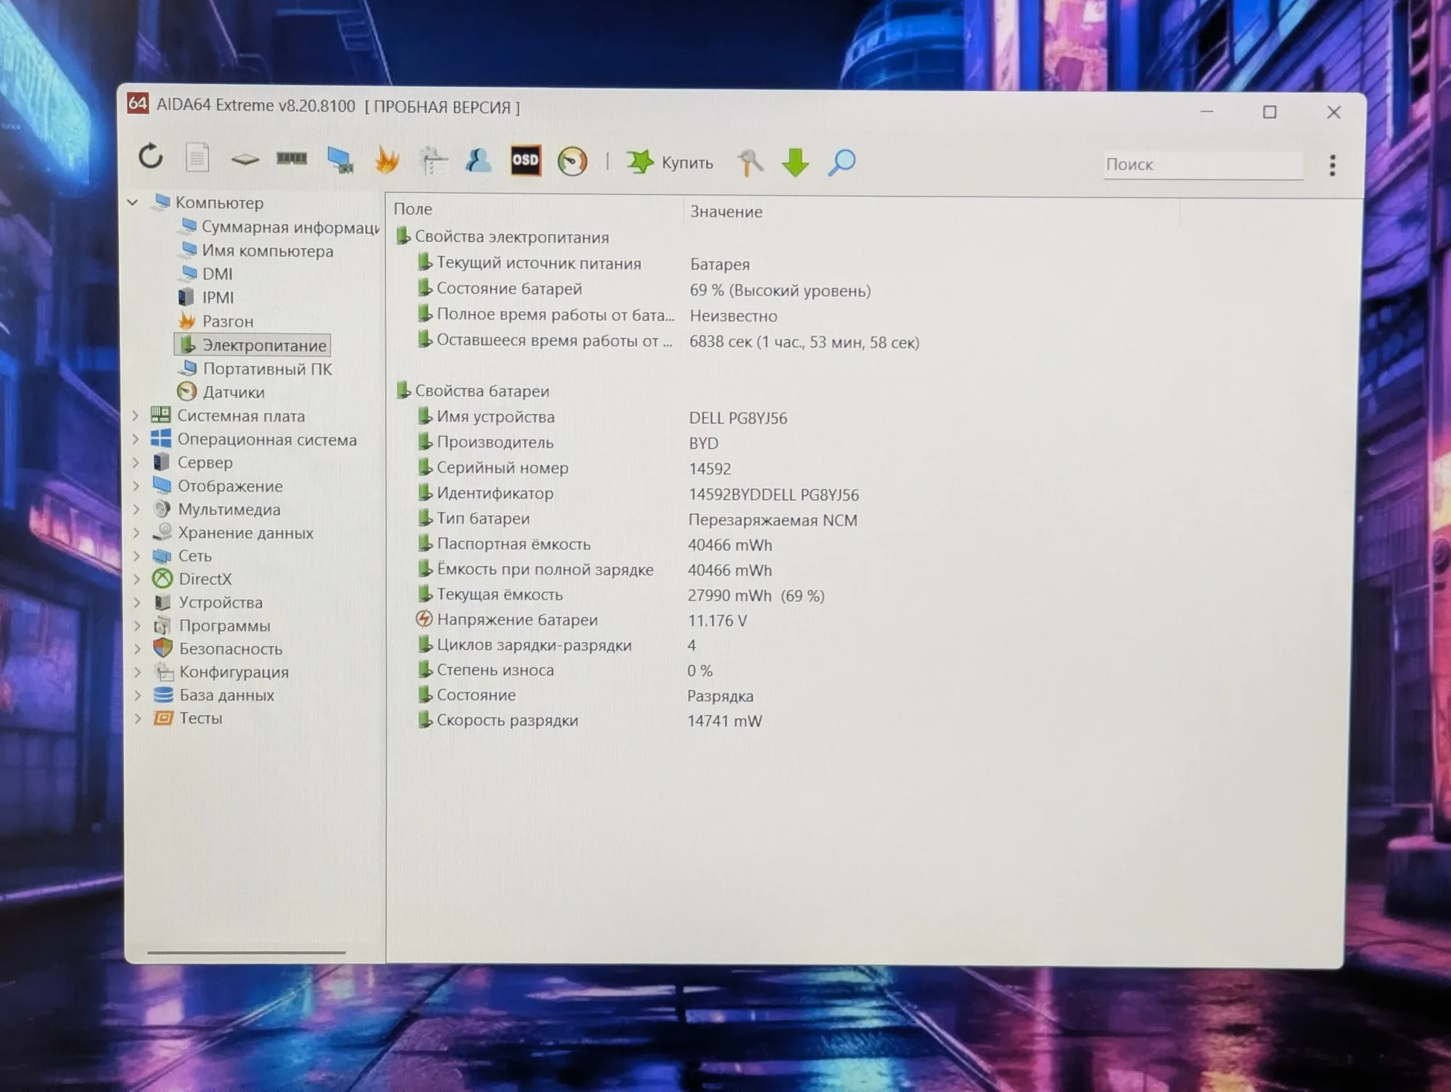Image resolution: width=1451 pixels, height=1092 pixels.
Task: Open the user contact icon
Action: coord(479,160)
